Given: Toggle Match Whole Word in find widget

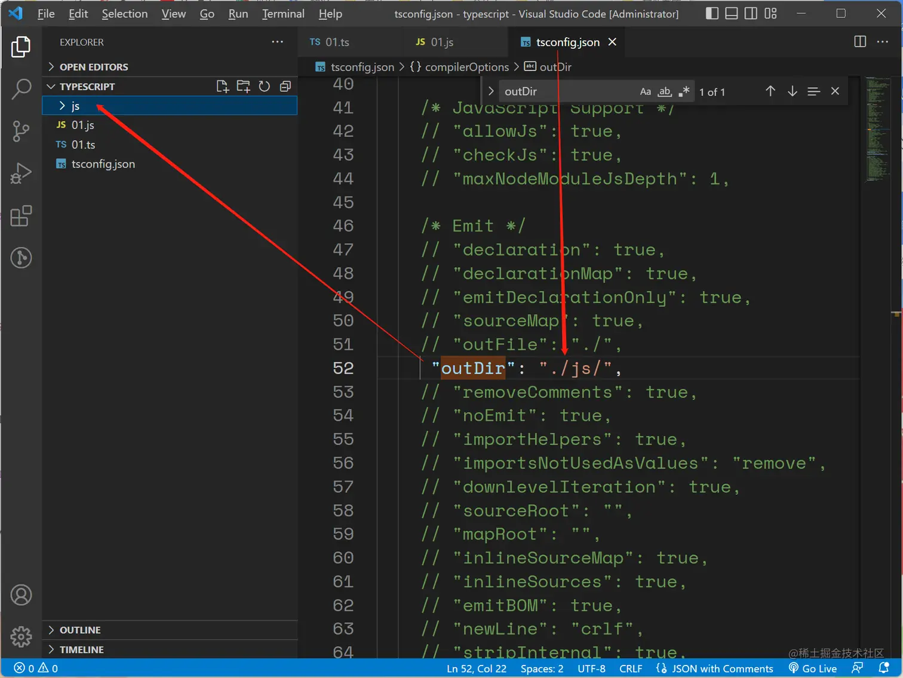Looking at the screenshot, I should coord(665,91).
